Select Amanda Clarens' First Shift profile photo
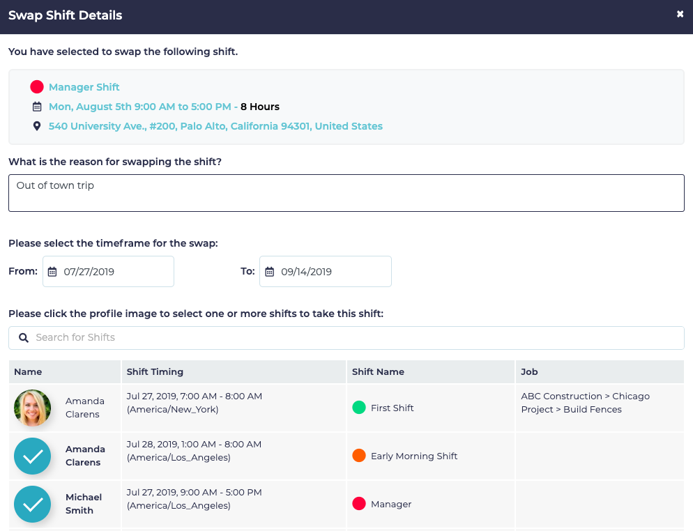The height and width of the screenshot is (531, 693). [33, 408]
